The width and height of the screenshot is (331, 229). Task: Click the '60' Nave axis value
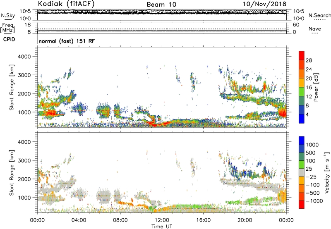tap(296, 25)
